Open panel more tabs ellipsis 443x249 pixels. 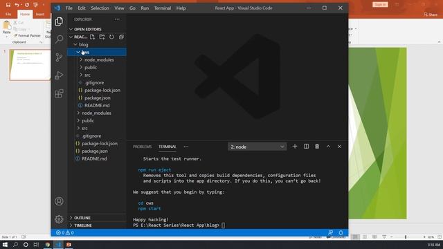tap(186, 147)
